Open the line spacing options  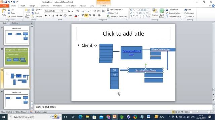104,11
